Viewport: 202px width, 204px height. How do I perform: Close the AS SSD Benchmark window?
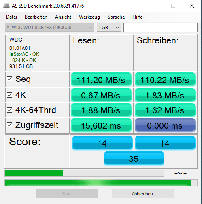(192, 6)
